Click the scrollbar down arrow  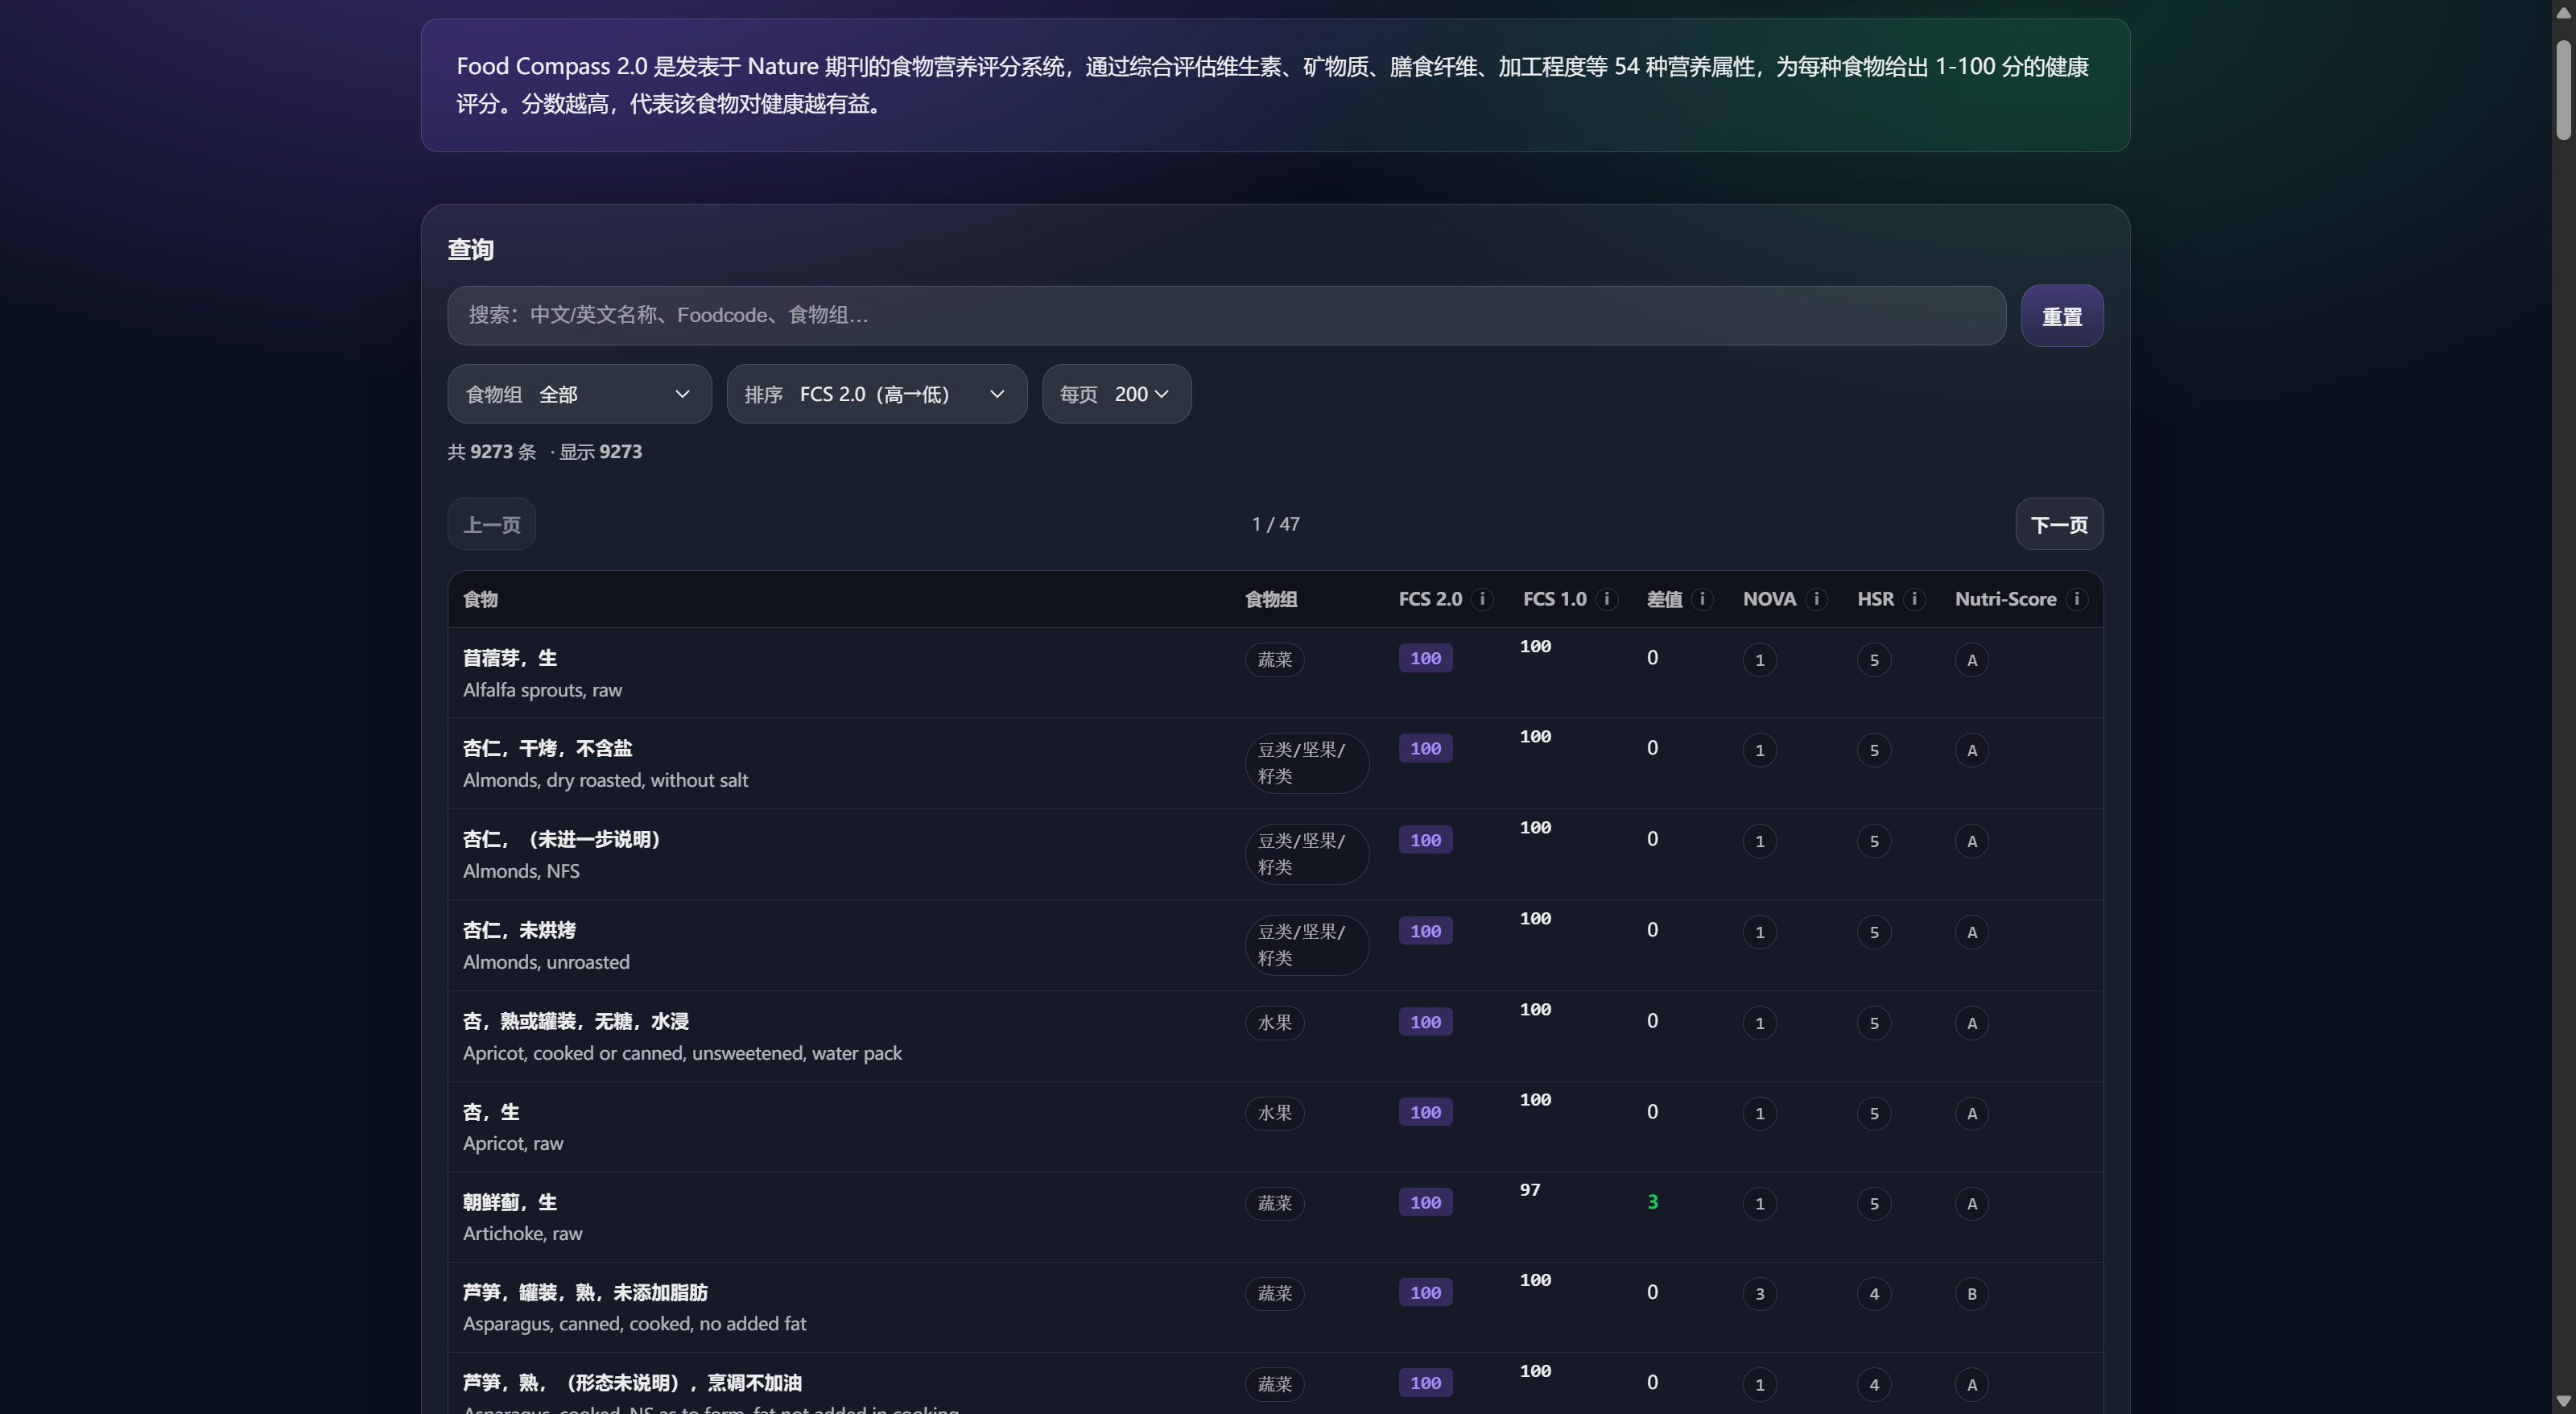(2563, 1401)
